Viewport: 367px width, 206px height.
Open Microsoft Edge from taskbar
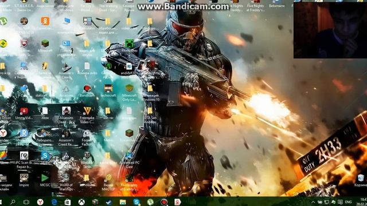(54, 201)
